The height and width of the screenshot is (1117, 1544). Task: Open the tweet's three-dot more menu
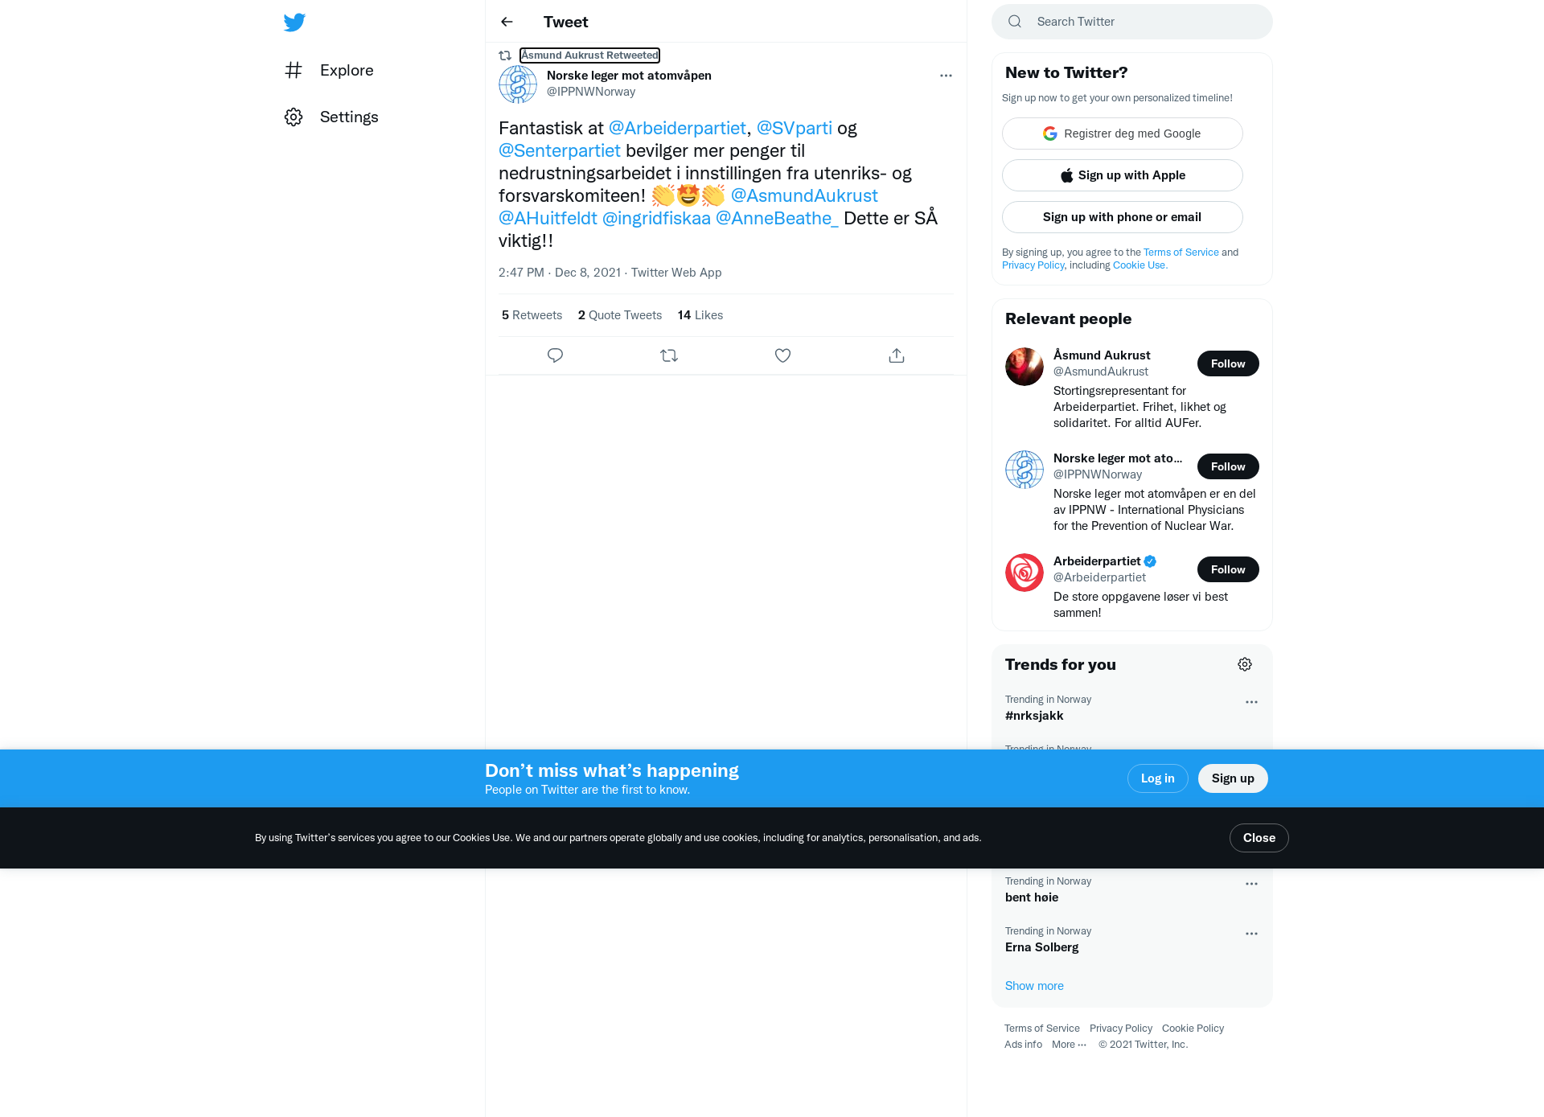pos(946,76)
